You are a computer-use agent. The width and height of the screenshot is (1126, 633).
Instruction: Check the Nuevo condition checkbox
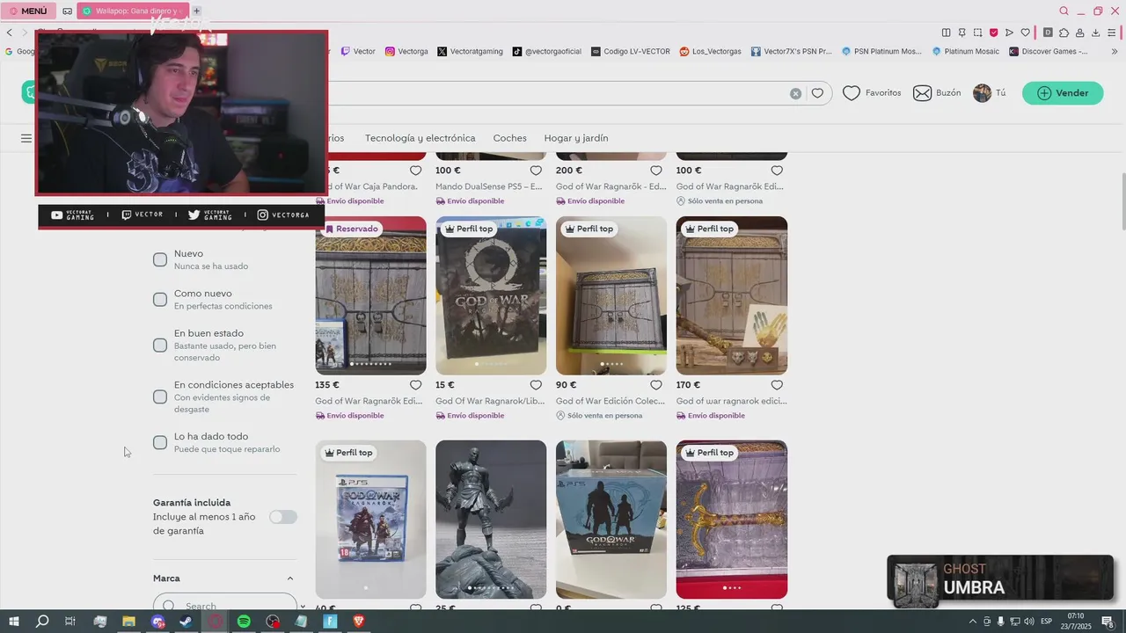[x=160, y=259]
